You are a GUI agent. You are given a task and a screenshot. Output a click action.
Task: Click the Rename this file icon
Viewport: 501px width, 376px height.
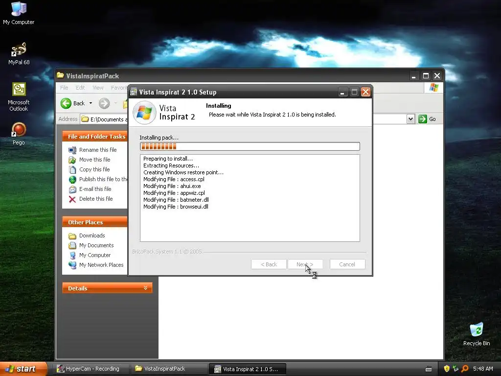click(72, 150)
